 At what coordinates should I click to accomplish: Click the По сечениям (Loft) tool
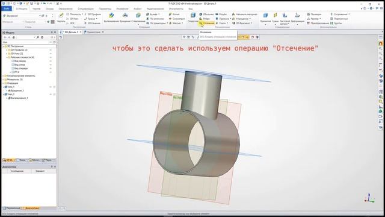point(155,19)
